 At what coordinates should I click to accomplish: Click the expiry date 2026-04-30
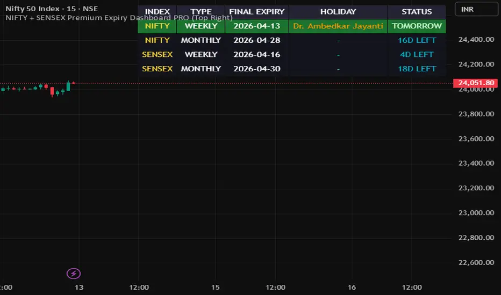tap(257, 69)
